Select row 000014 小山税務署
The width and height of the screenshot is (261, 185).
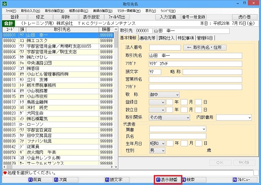click(x=58, y=91)
